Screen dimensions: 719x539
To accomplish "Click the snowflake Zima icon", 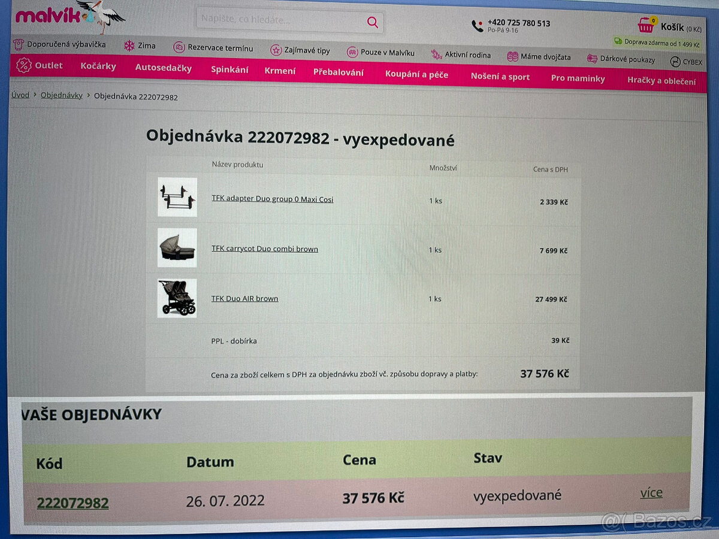I will click(x=129, y=46).
